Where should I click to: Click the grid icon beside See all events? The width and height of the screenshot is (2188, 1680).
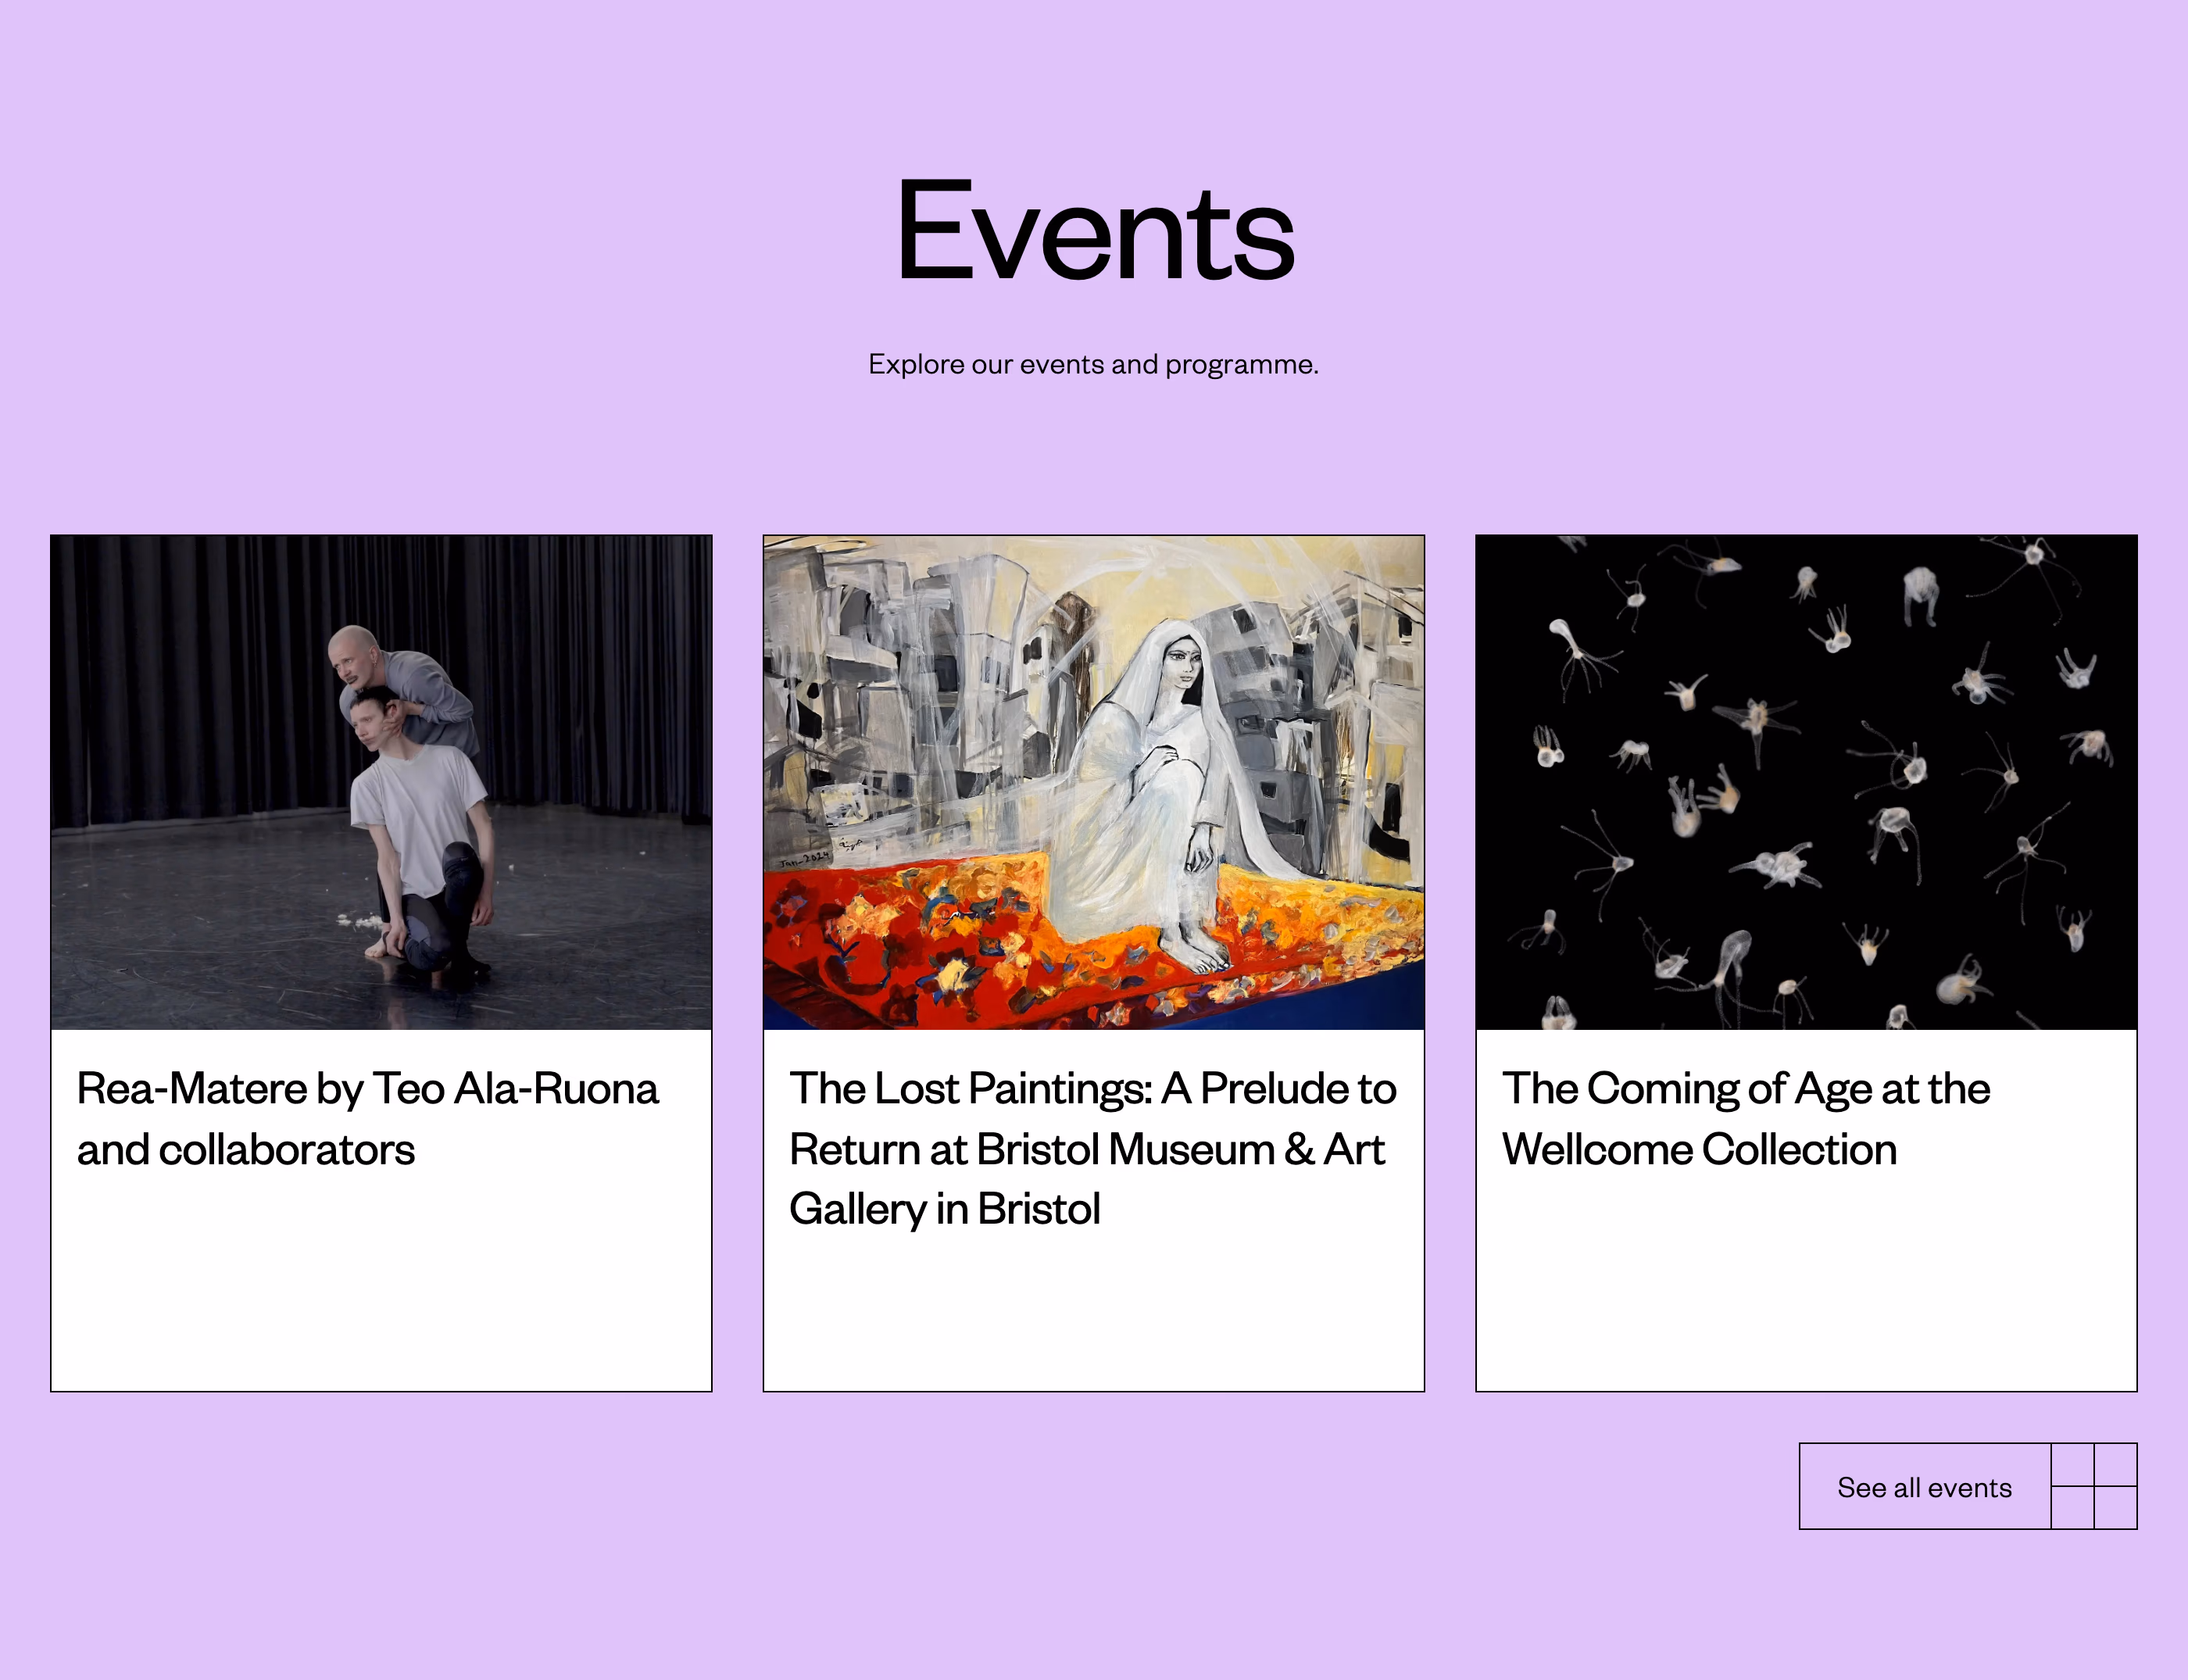coord(2094,1486)
